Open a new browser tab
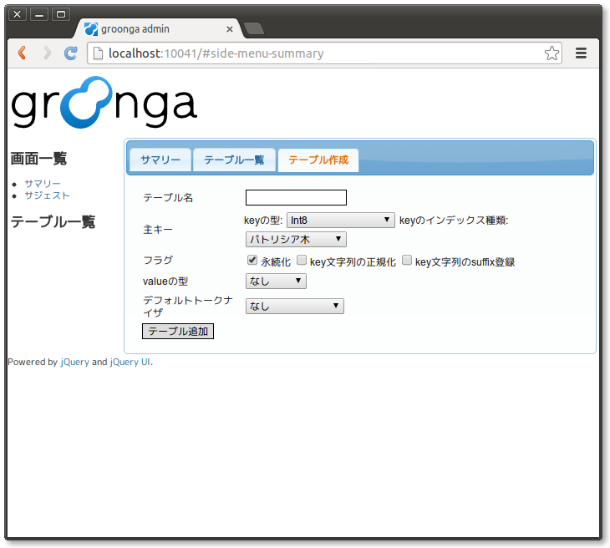The height and width of the screenshot is (548, 610). click(254, 29)
